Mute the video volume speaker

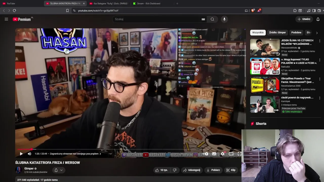tap(29, 154)
